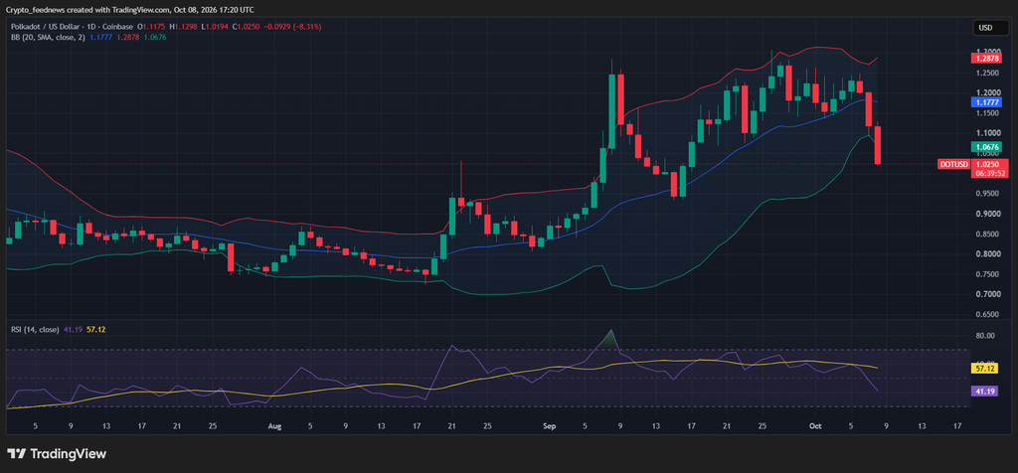
Task: Click the DOTUSD symbol tag on the chart
Action: 953,165
